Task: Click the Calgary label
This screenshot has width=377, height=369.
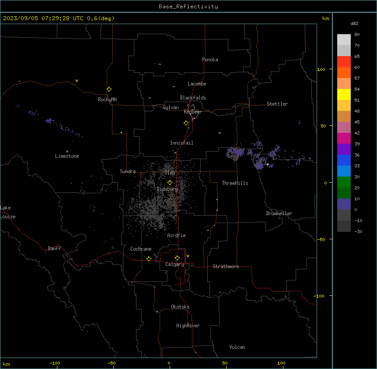Action: click(x=175, y=264)
